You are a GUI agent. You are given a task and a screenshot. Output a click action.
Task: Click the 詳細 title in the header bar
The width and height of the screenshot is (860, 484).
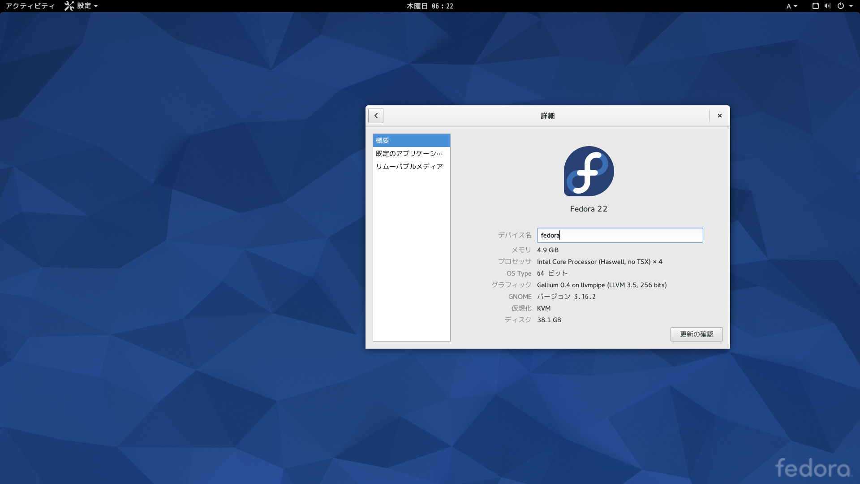(547, 116)
